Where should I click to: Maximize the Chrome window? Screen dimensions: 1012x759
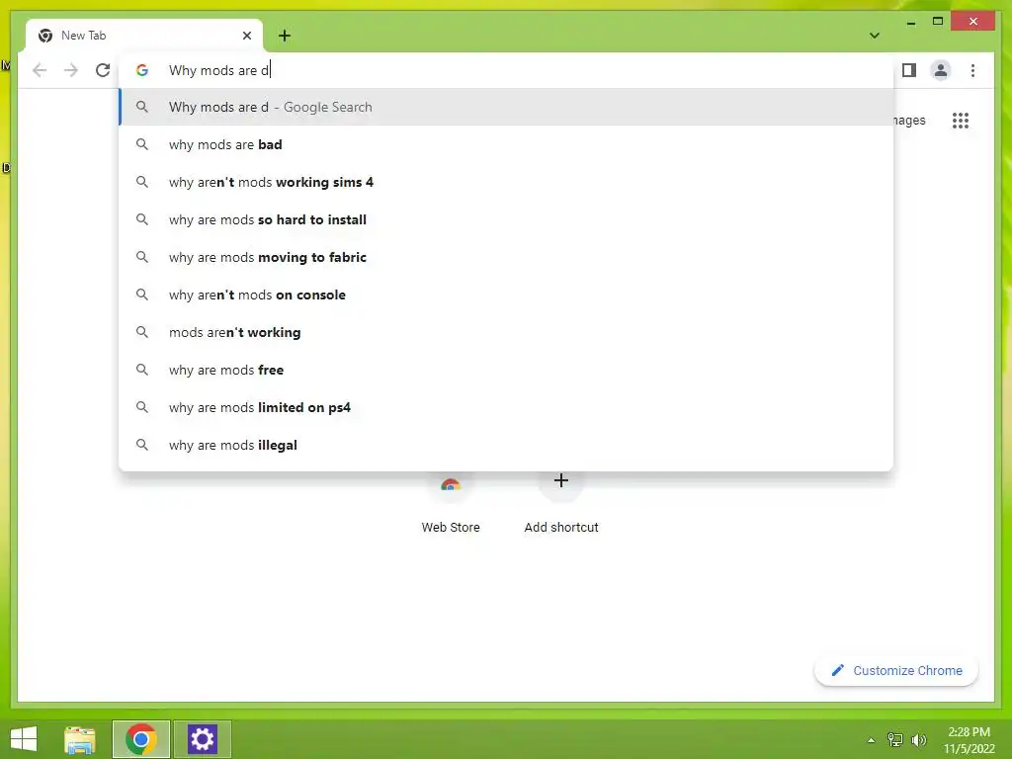[938, 22]
